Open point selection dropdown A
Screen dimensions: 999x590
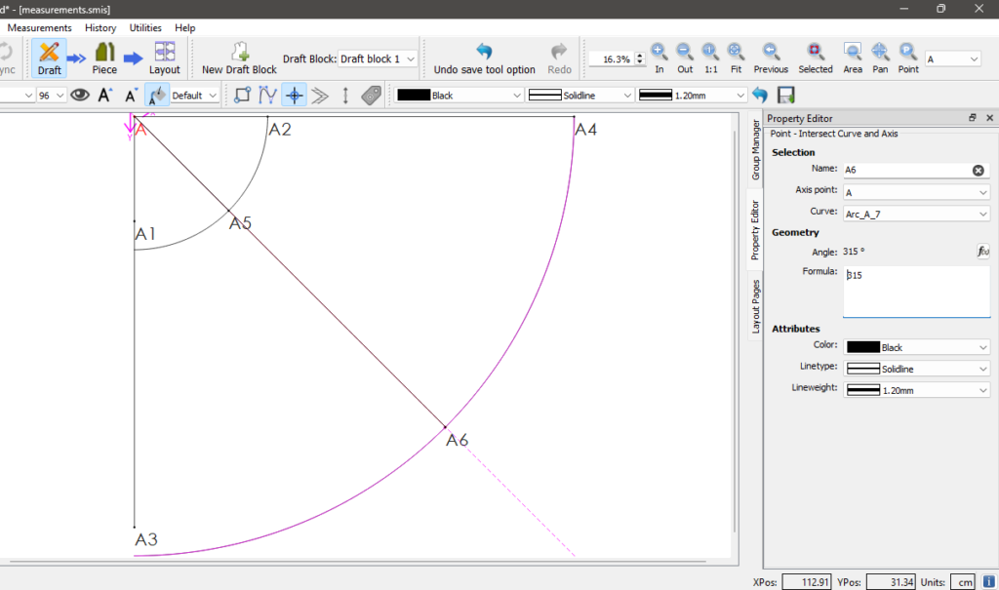point(952,59)
